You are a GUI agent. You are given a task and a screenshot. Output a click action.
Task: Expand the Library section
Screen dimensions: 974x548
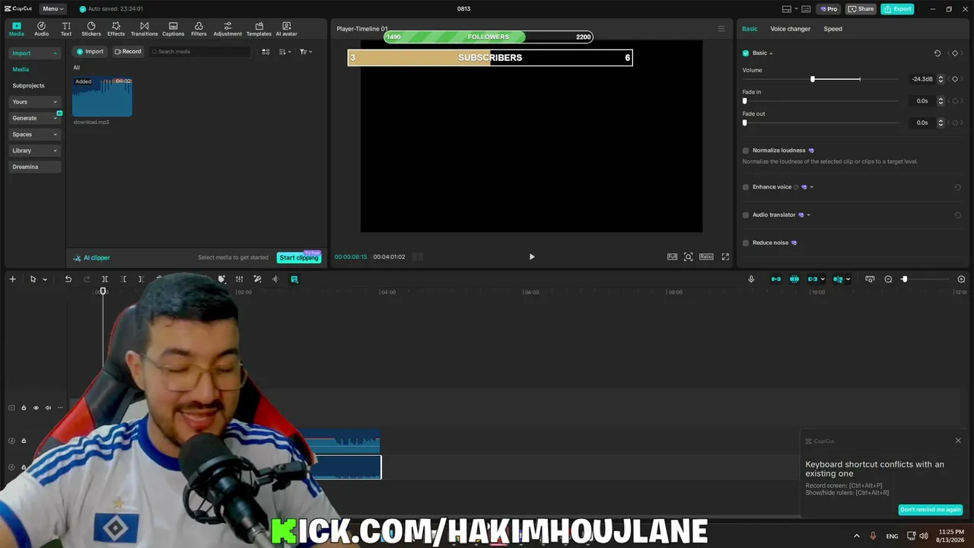[x=35, y=151]
